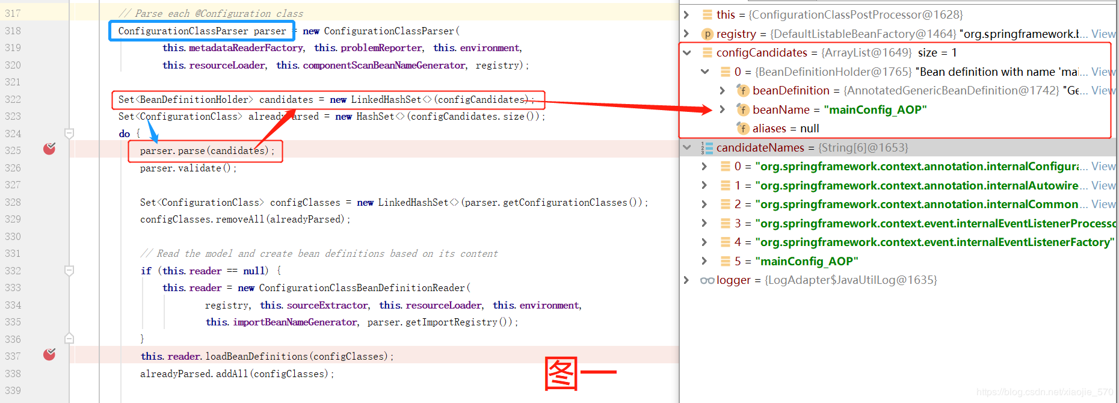
Task: Click the array icon beside candidateNames
Action: point(707,147)
